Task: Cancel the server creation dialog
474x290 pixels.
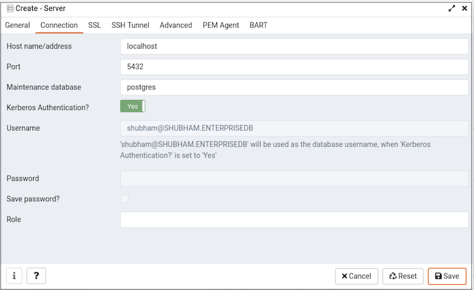Action: click(357, 276)
